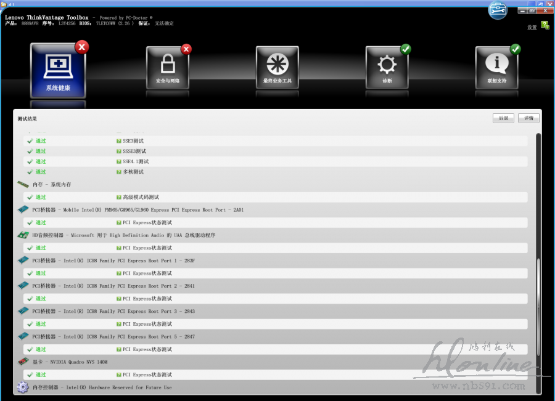This screenshot has width=555, height=401.
Task: Click the 内存控制器 gear icon
Action: 23,387
